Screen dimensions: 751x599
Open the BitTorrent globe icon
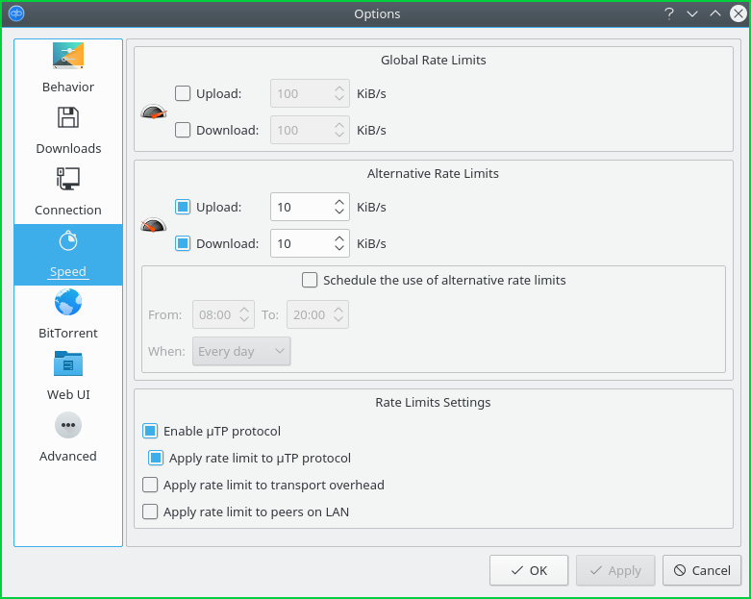click(x=68, y=303)
